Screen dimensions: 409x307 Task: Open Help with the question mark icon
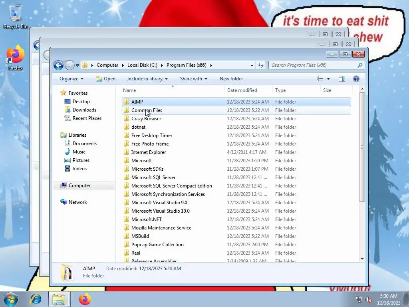[356, 79]
